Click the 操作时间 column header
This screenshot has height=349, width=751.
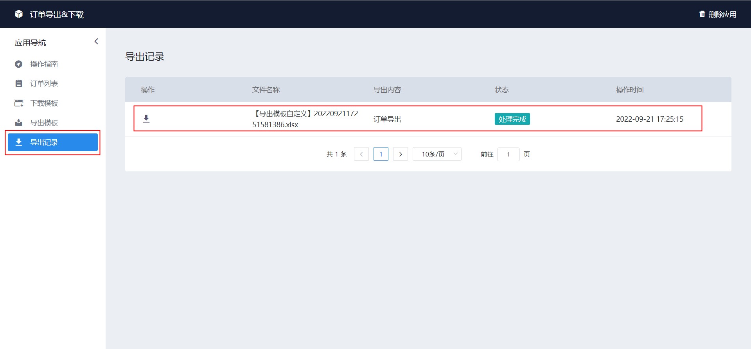(x=630, y=90)
